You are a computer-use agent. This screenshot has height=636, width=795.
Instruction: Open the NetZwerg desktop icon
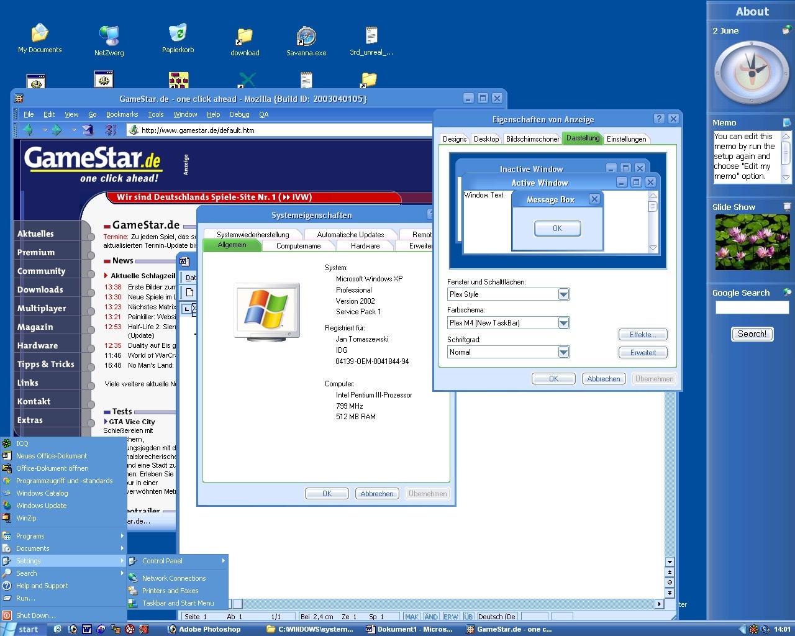pos(108,35)
